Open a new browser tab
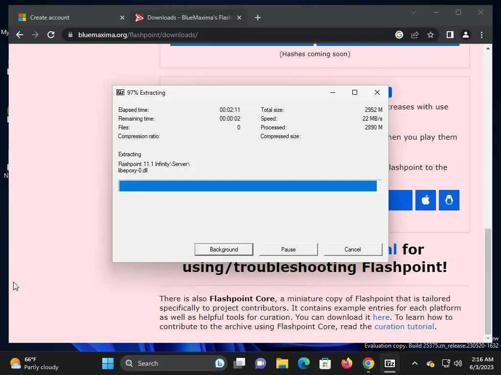The height and width of the screenshot is (375, 501). 258,18
